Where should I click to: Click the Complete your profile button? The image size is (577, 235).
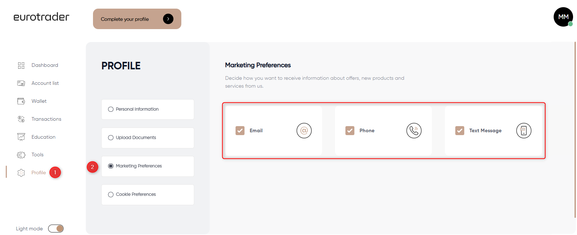(x=137, y=19)
